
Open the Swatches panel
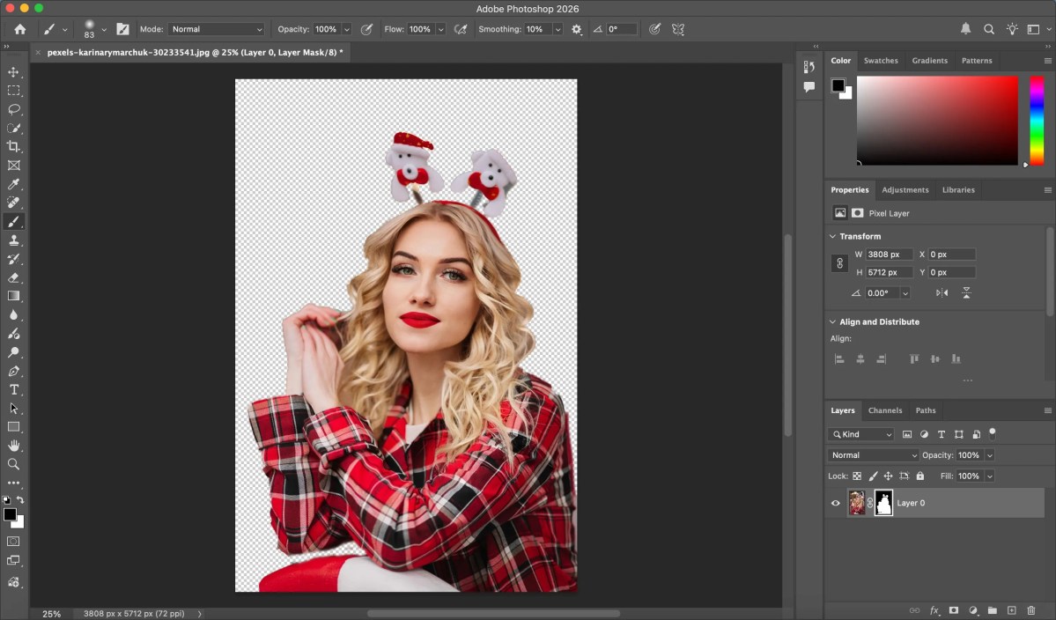[881, 60]
